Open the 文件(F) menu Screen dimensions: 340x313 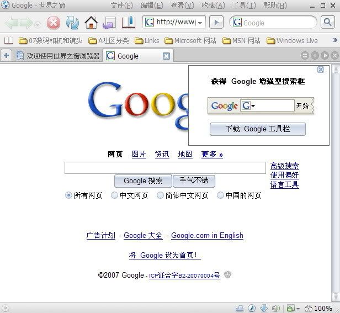[121, 5]
